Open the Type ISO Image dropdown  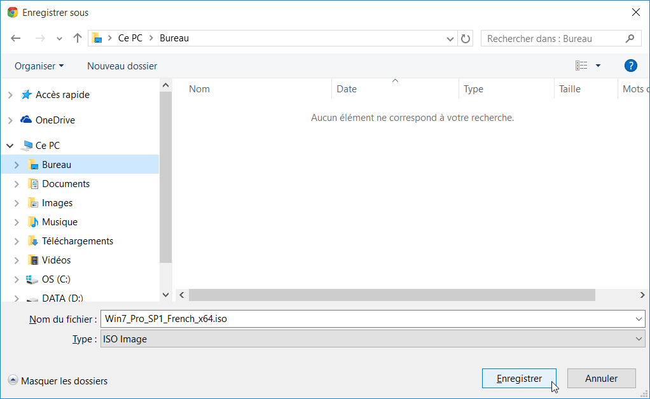(x=373, y=339)
